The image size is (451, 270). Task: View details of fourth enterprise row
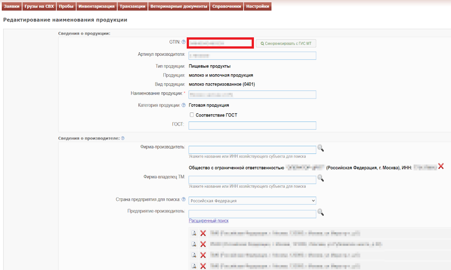tap(194, 266)
